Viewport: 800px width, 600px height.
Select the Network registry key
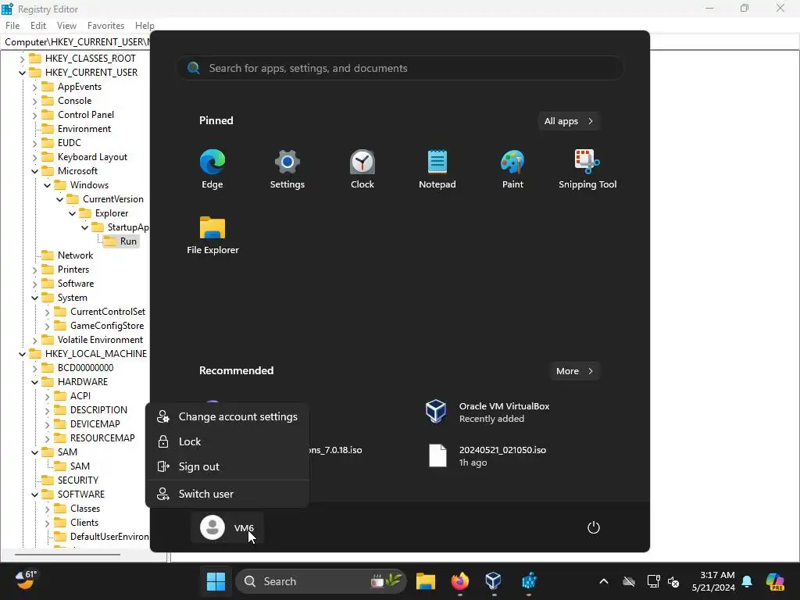coord(75,255)
